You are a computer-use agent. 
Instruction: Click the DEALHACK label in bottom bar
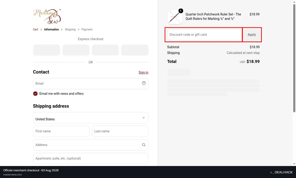click(281, 172)
